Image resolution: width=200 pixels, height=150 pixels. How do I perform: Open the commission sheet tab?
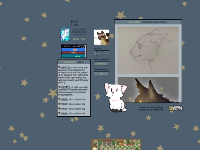(151, 22)
